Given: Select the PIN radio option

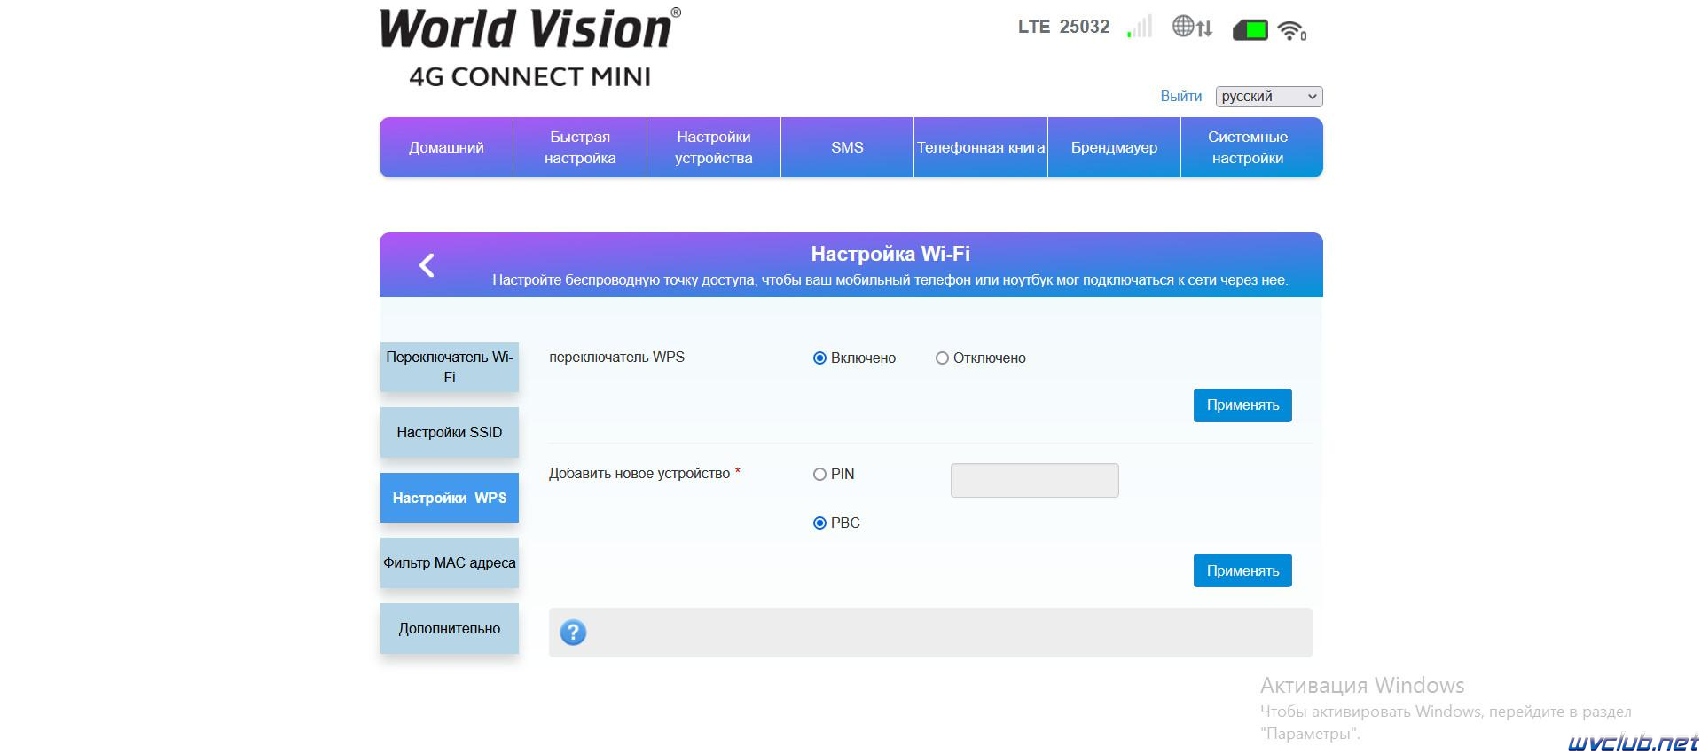Looking at the screenshot, I should click(x=819, y=475).
